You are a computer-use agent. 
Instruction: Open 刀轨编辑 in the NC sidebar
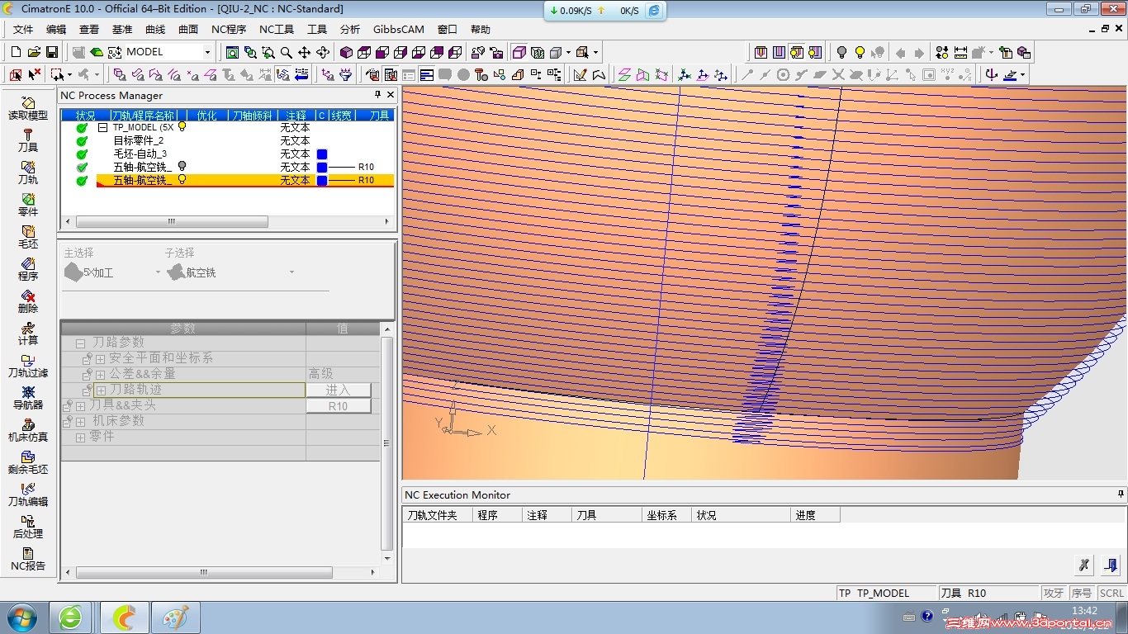28,494
